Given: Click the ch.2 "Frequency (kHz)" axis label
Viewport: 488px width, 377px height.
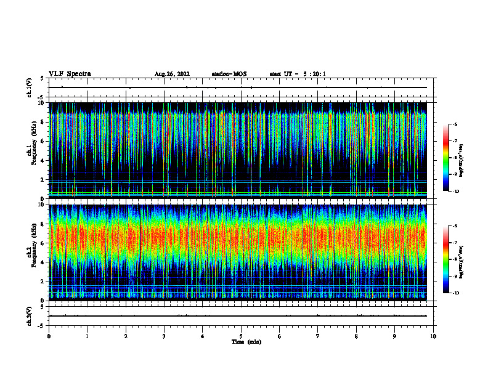Looking at the screenshot, I should click(35, 245).
